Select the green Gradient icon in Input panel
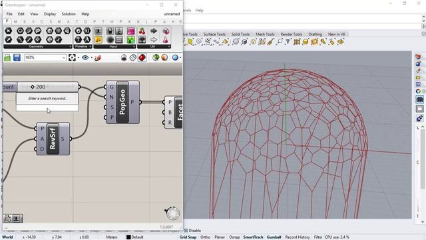The height and width of the screenshot is (240, 426). coord(130,40)
